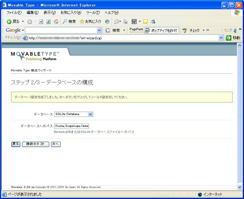Click the page icon in the status bar

[x=4, y=194]
